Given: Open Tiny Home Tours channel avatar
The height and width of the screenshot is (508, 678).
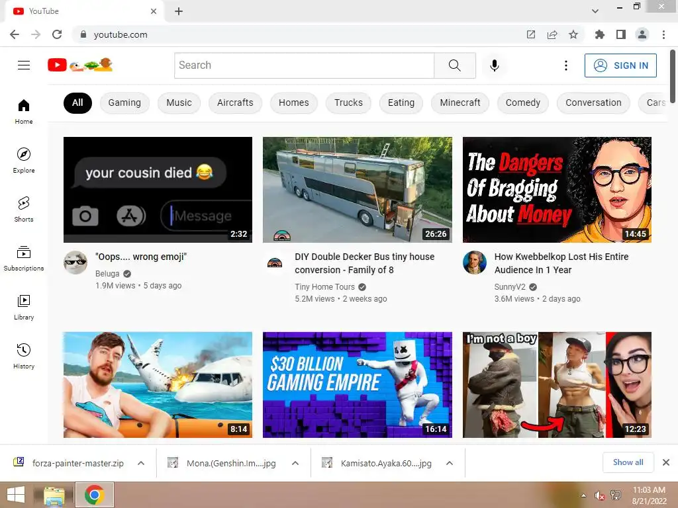Looking at the screenshot, I should tap(275, 262).
